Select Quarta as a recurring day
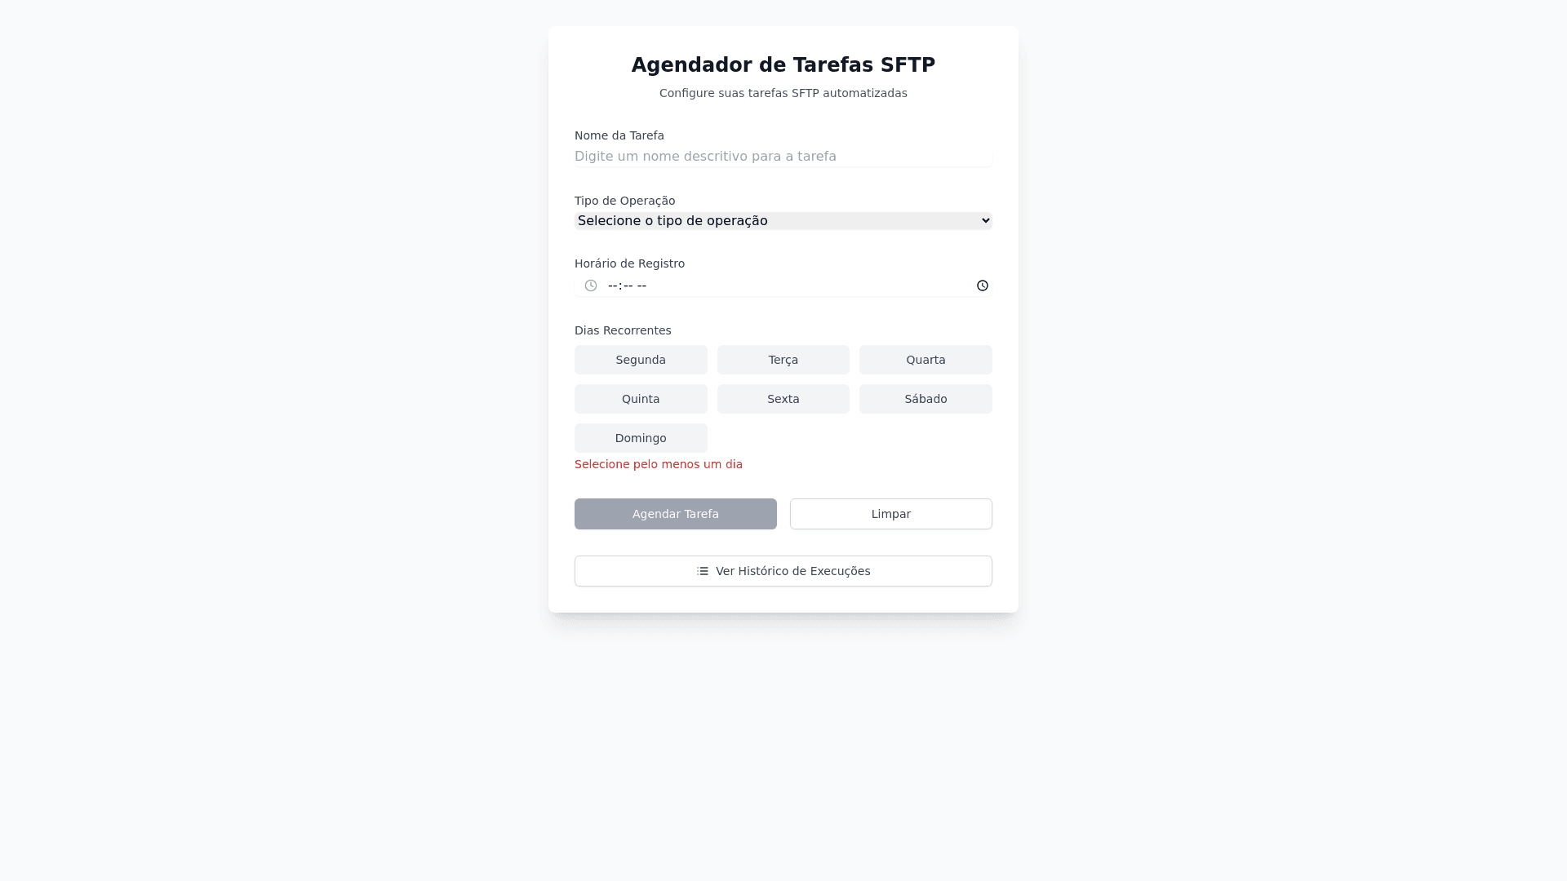Viewport: 1567px width, 881px height. coord(926,360)
